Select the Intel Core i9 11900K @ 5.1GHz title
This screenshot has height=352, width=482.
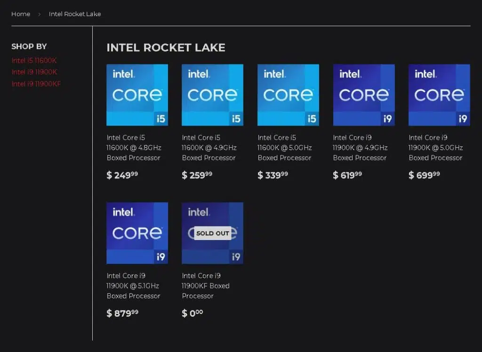(133, 286)
